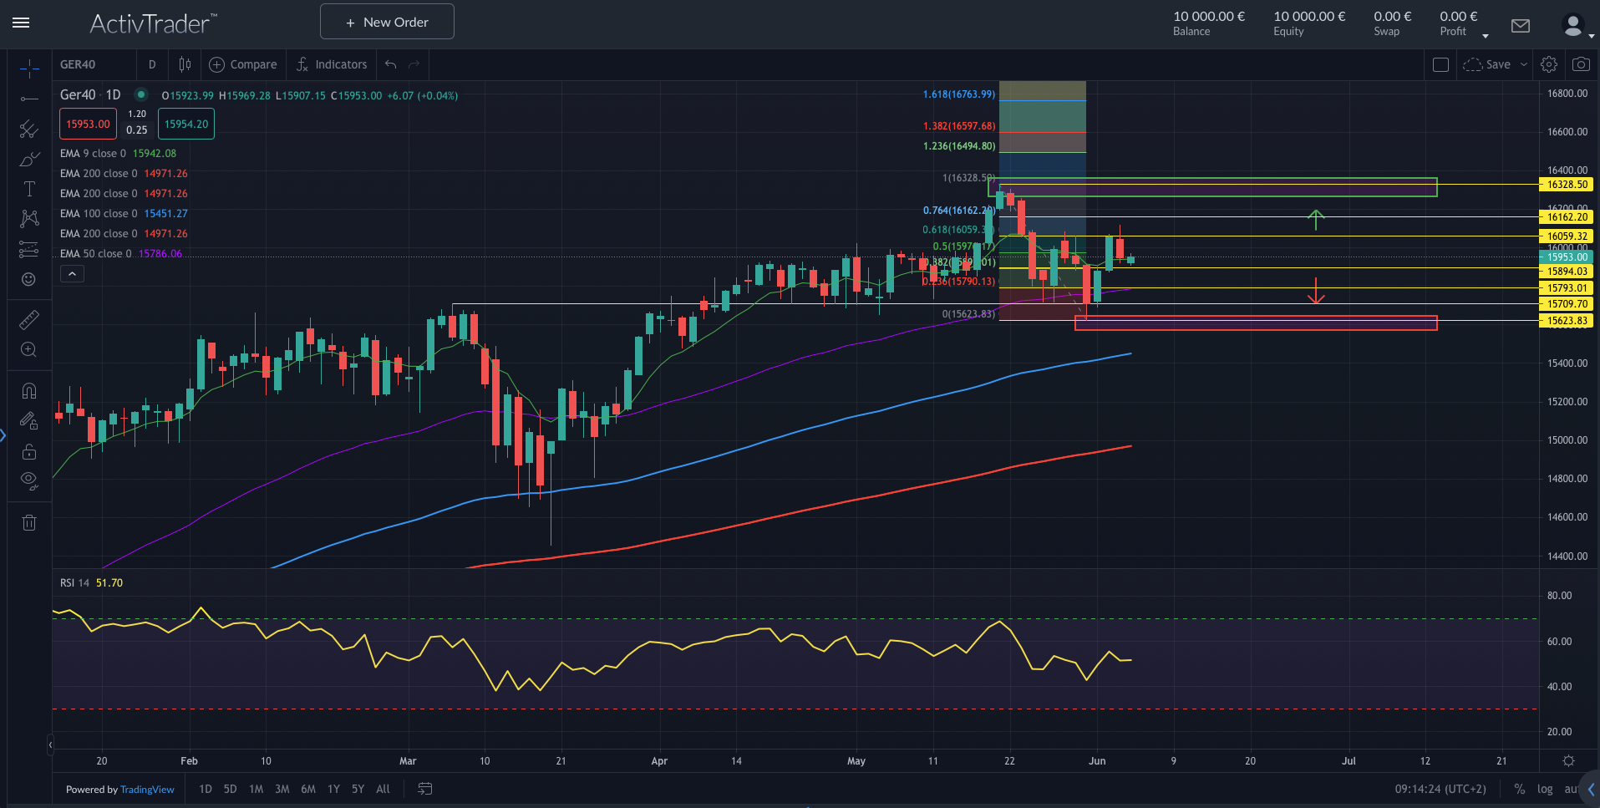The width and height of the screenshot is (1600, 808).
Task: Open the trend line drawing tool
Action: (x=28, y=99)
